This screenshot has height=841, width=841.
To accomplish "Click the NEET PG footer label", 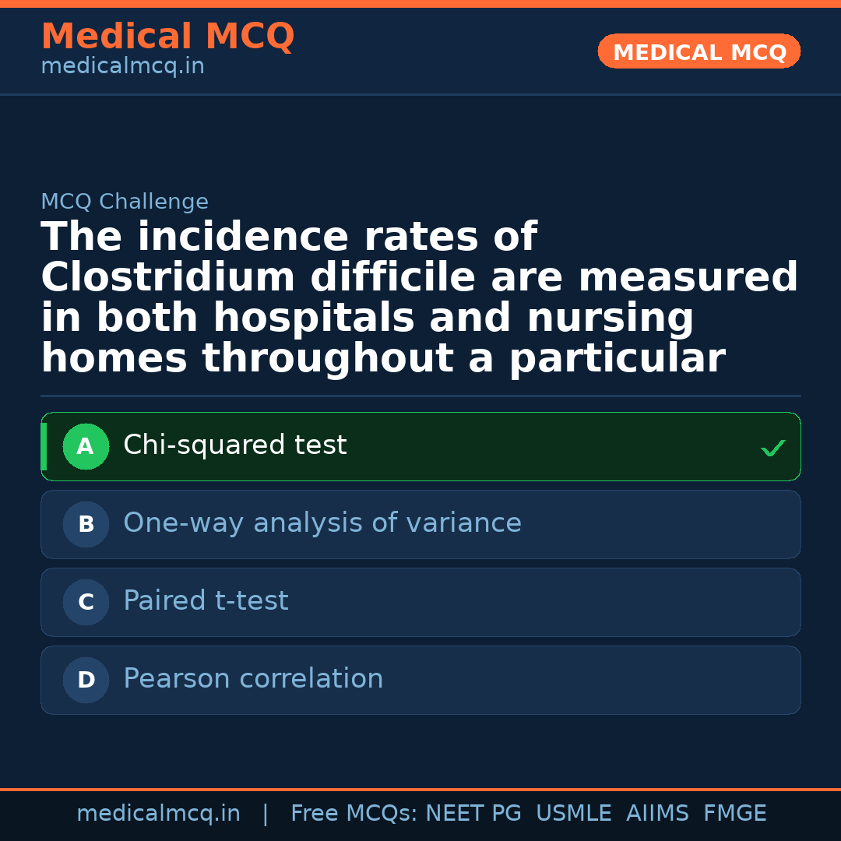I will 473,814.
